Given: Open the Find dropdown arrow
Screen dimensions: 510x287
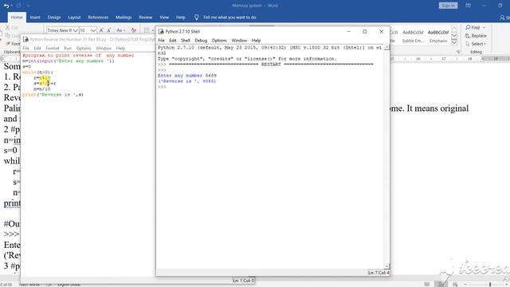Looking at the screenshot, I should coord(484,28).
